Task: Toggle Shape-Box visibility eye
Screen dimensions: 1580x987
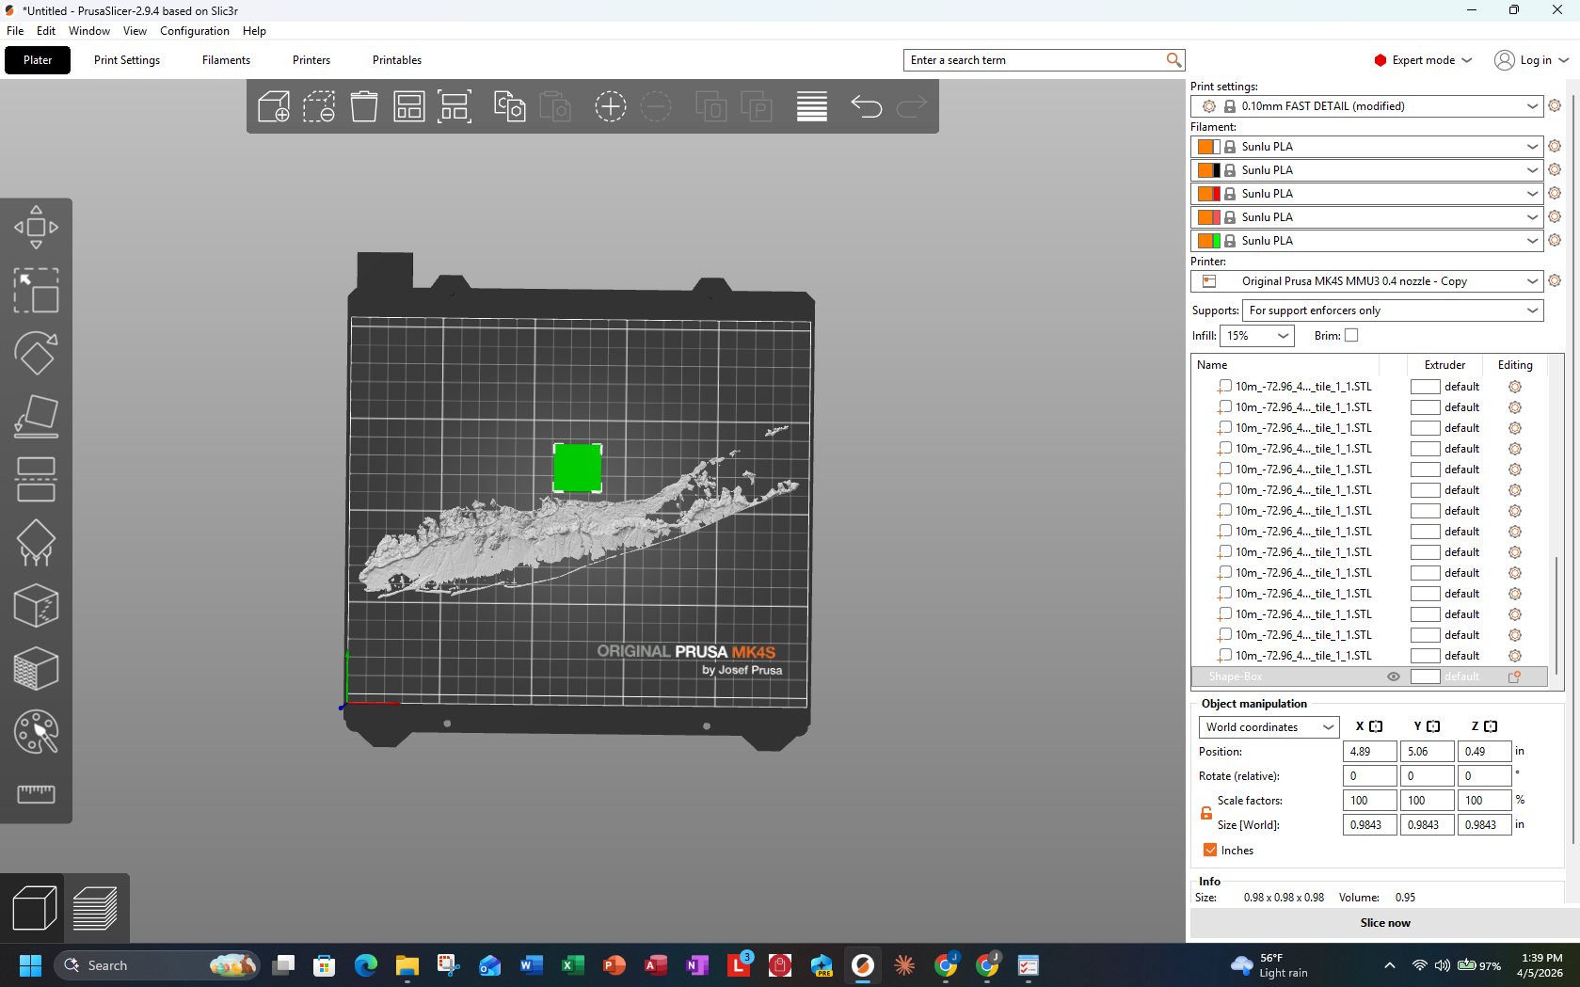Action: (x=1394, y=677)
